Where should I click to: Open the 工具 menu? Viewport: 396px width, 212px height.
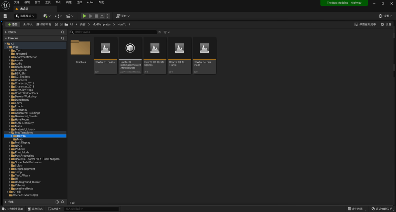(48, 2)
